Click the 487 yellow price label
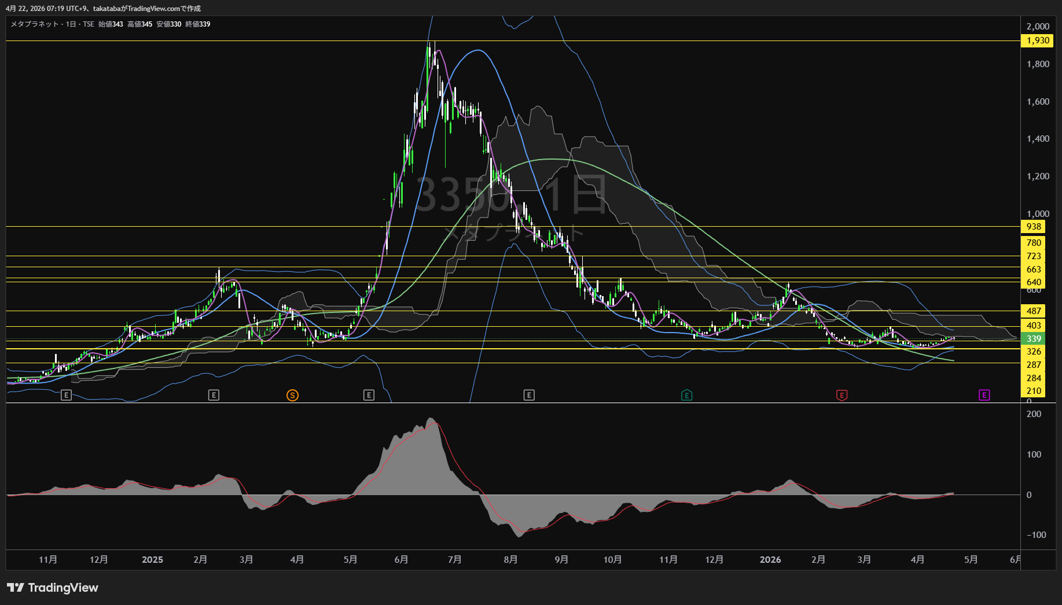This screenshot has height=605, width=1062. tap(1034, 311)
